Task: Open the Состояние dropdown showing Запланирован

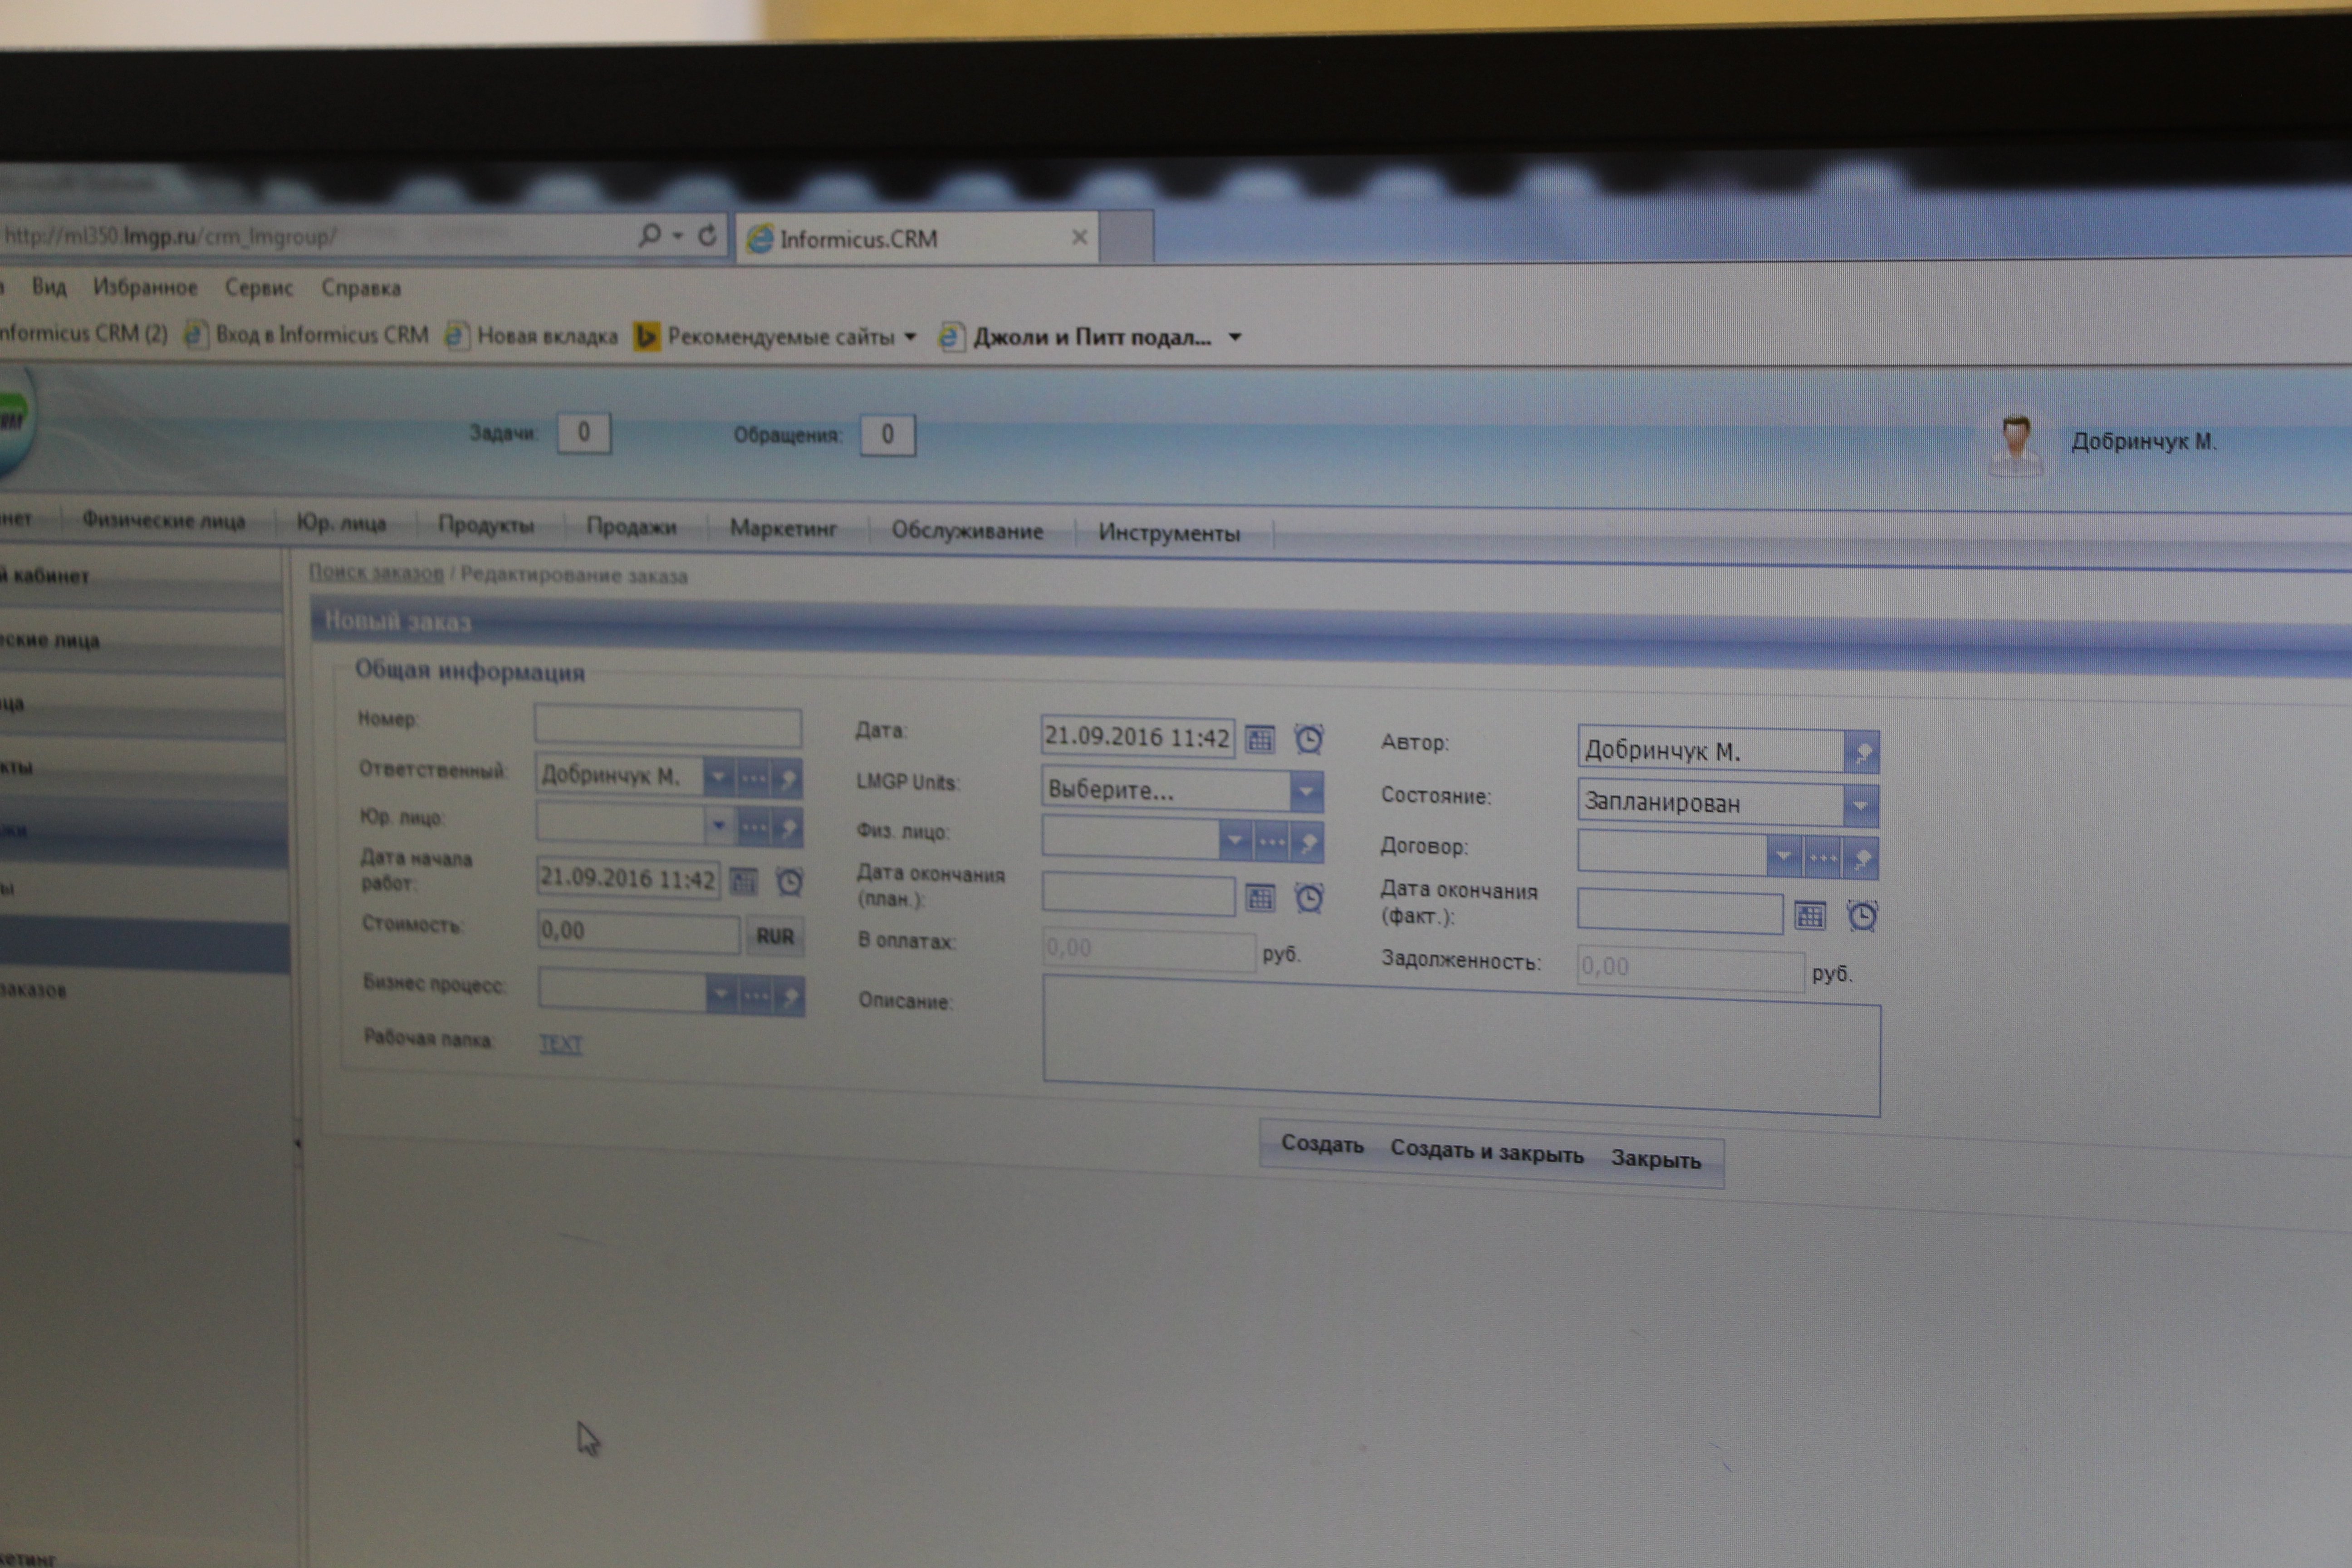Action: tap(1860, 805)
